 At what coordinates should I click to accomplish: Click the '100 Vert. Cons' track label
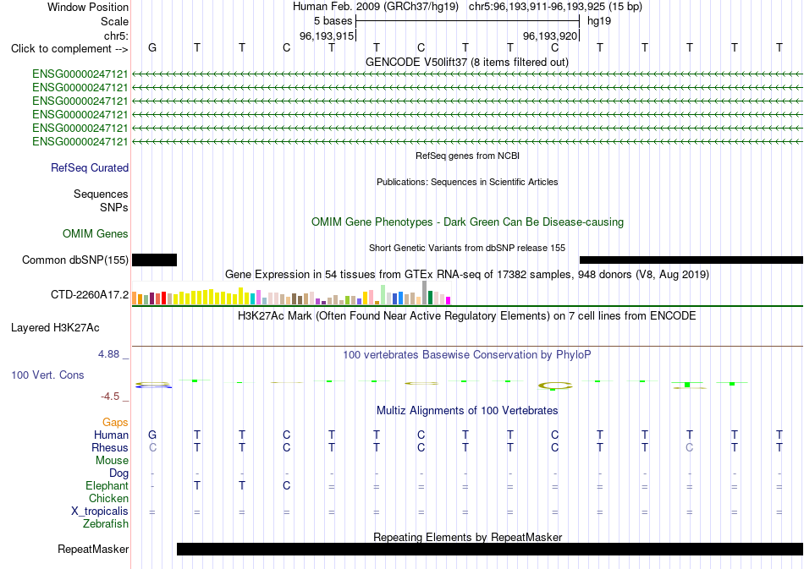tap(47, 375)
